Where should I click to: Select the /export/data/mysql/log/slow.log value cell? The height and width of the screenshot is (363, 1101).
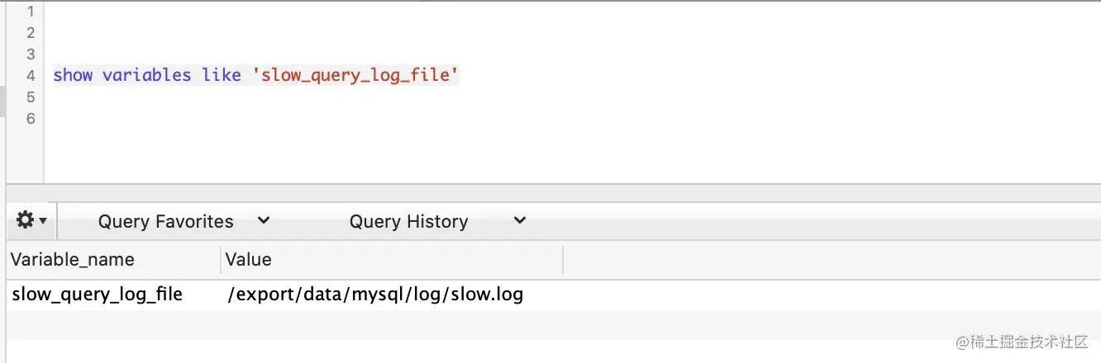pyautogui.click(x=375, y=294)
